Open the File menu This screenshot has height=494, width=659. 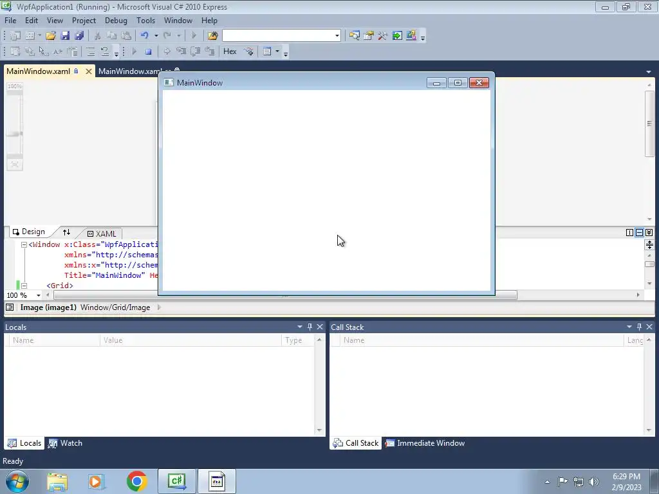(10, 20)
